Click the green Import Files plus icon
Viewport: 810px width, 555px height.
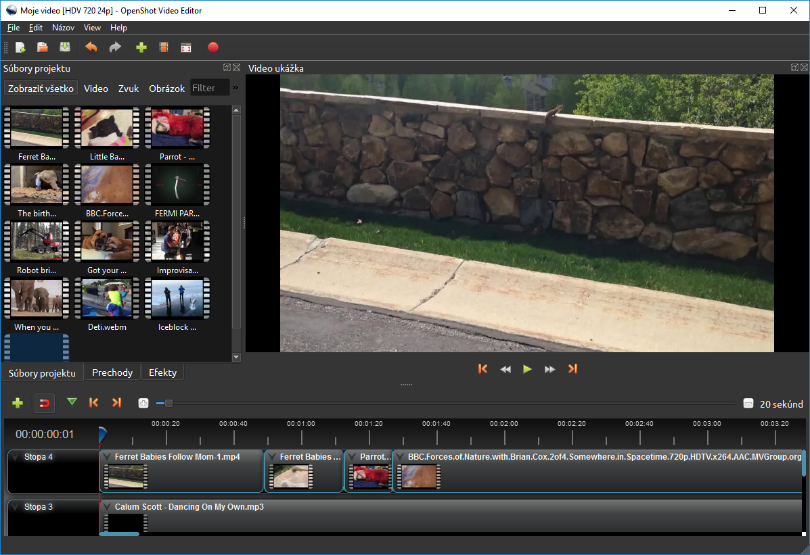point(141,47)
